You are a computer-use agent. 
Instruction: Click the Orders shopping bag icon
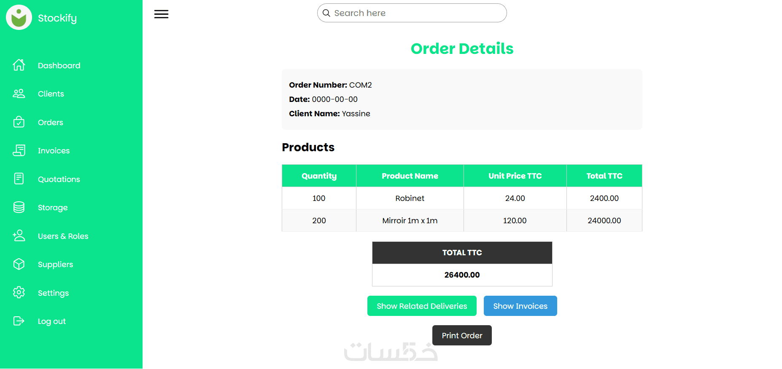(x=19, y=122)
